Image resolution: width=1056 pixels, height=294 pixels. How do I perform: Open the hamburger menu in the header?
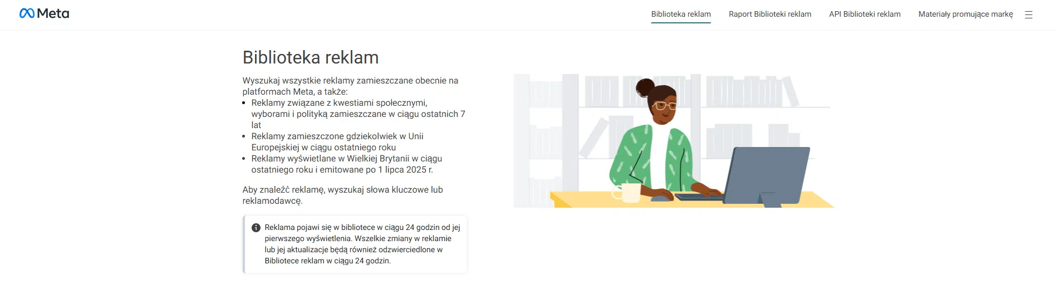(x=1028, y=15)
